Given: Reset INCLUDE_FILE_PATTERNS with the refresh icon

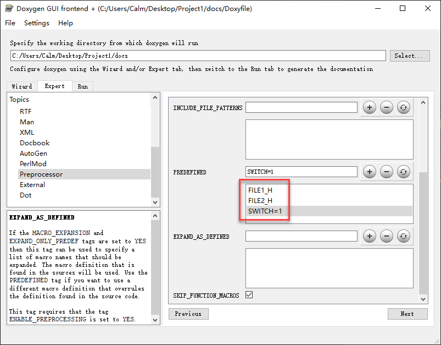Looking at the screenshot, I should [404, 107].
